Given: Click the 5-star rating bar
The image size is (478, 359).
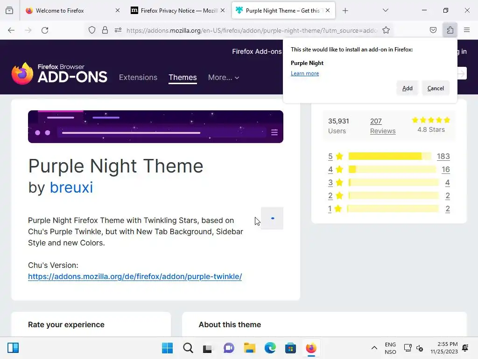Looking at the screenshot, I should coord(390,156).
